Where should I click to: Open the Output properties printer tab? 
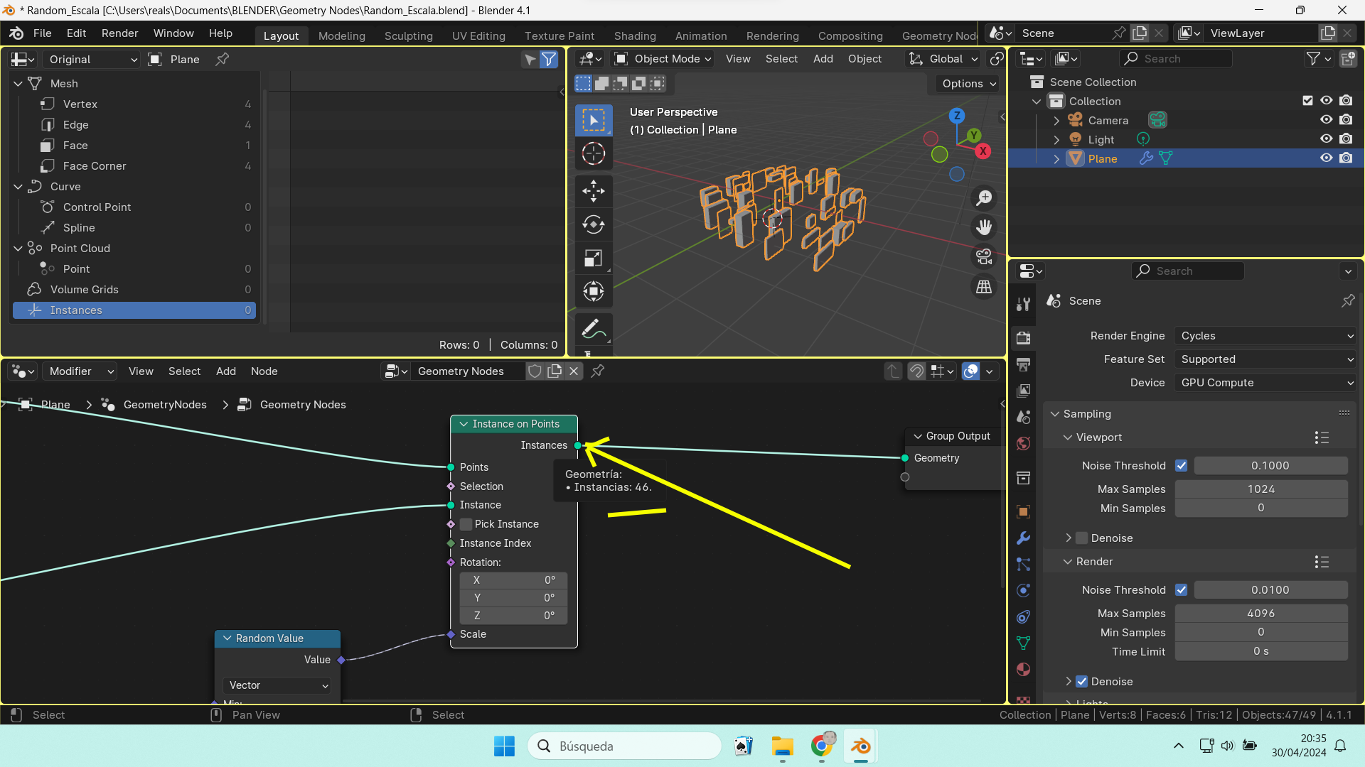tap(1024, 364)
